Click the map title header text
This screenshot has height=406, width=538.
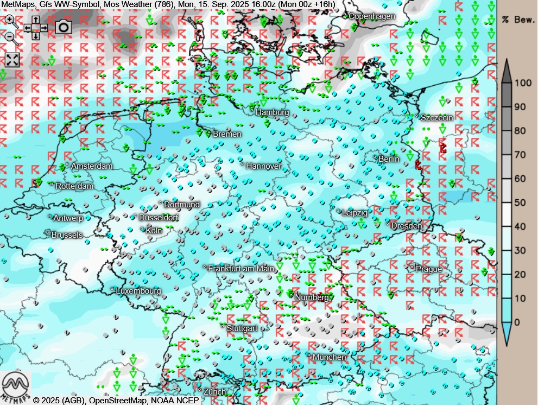(x=168, y=4)
